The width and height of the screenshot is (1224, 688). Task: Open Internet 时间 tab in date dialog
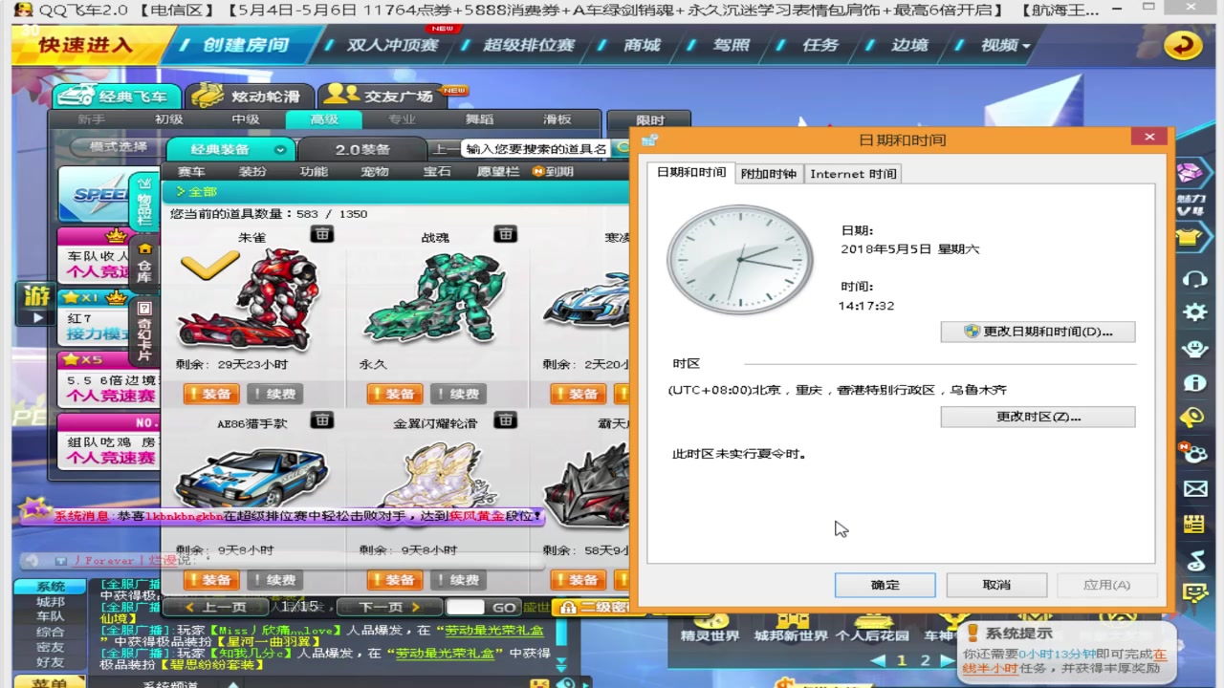853,174
